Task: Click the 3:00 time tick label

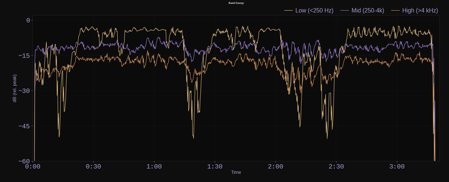Action: pyautogui.click(x=397, y=167)
